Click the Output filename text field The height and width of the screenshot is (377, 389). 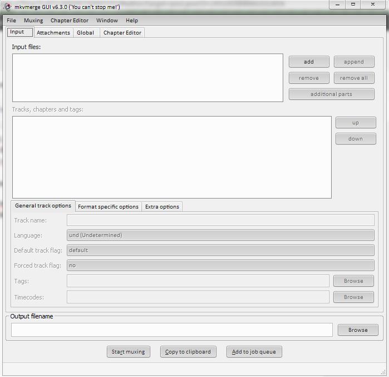171,330
